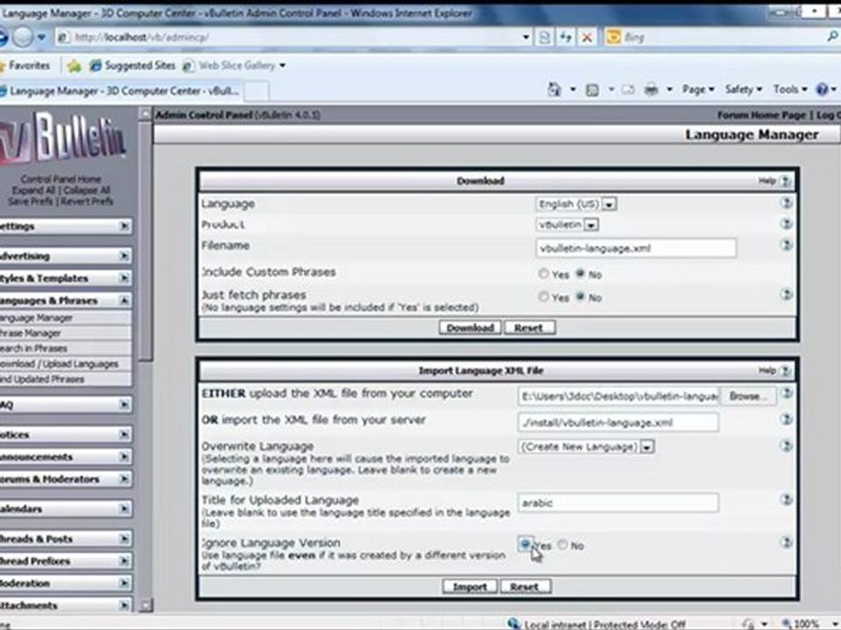Select No for Include Custom Phrases
This screenshot has width=841, height=630.
pyautogui.click(x=580, y=274)
